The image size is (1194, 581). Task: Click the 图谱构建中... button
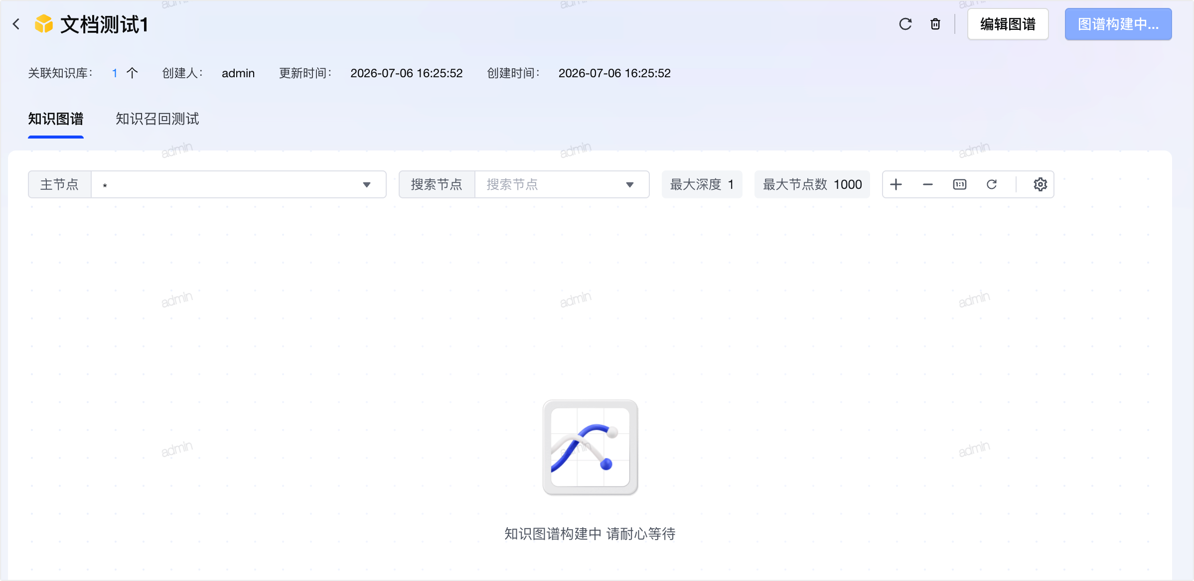point(1118,24)
